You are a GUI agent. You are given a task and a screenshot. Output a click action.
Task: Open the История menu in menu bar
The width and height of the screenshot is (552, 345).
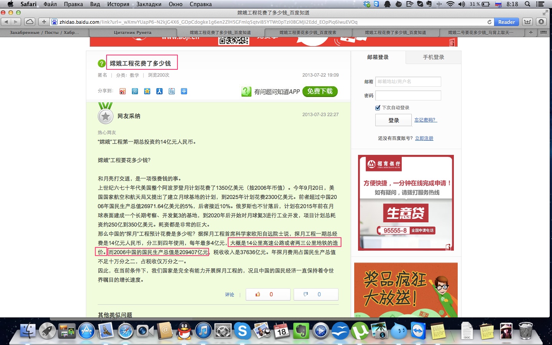coord(118,4)
